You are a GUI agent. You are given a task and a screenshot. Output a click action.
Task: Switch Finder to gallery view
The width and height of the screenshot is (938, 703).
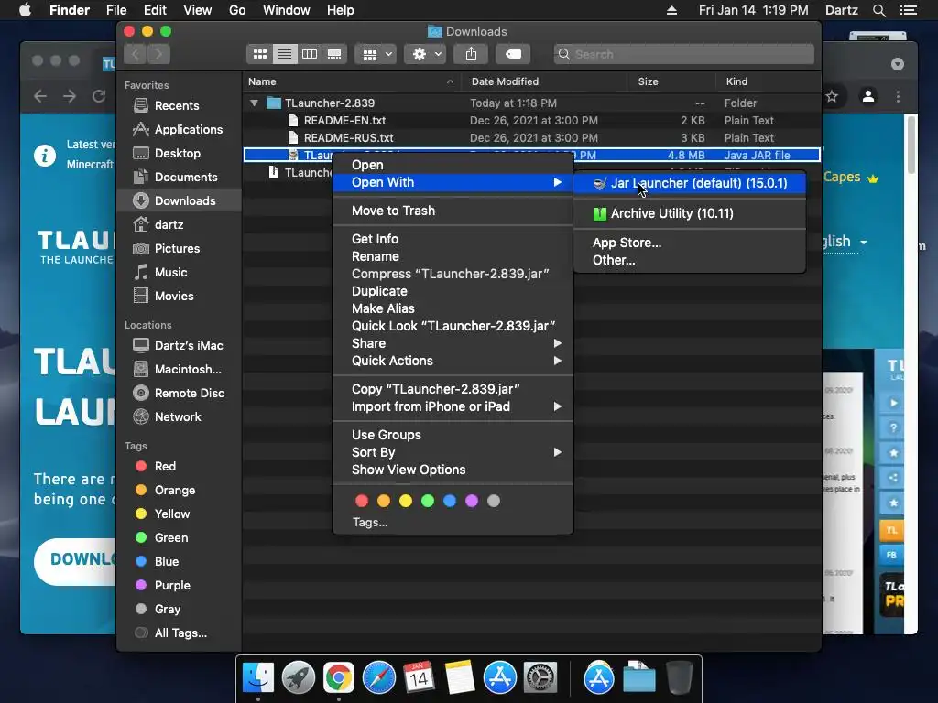point(334,54)
